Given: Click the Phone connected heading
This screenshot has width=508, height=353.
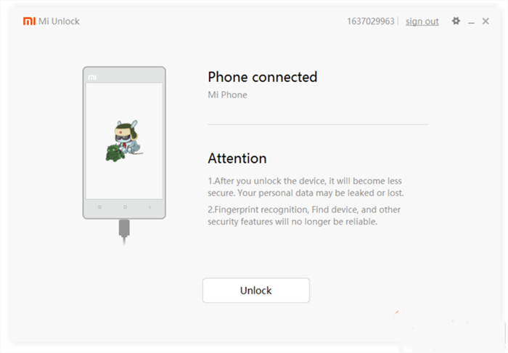Looking at the screenshot, I should point(263,77).
